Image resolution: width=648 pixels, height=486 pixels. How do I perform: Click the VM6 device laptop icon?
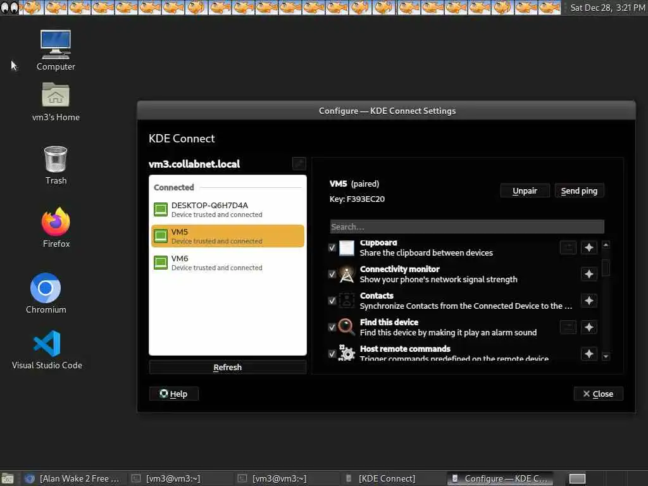(x=160, y=263)
